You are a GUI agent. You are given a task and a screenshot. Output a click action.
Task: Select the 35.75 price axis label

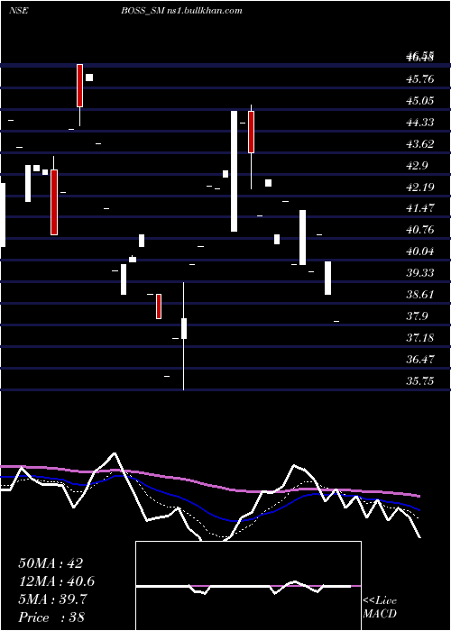click(420, 381)
